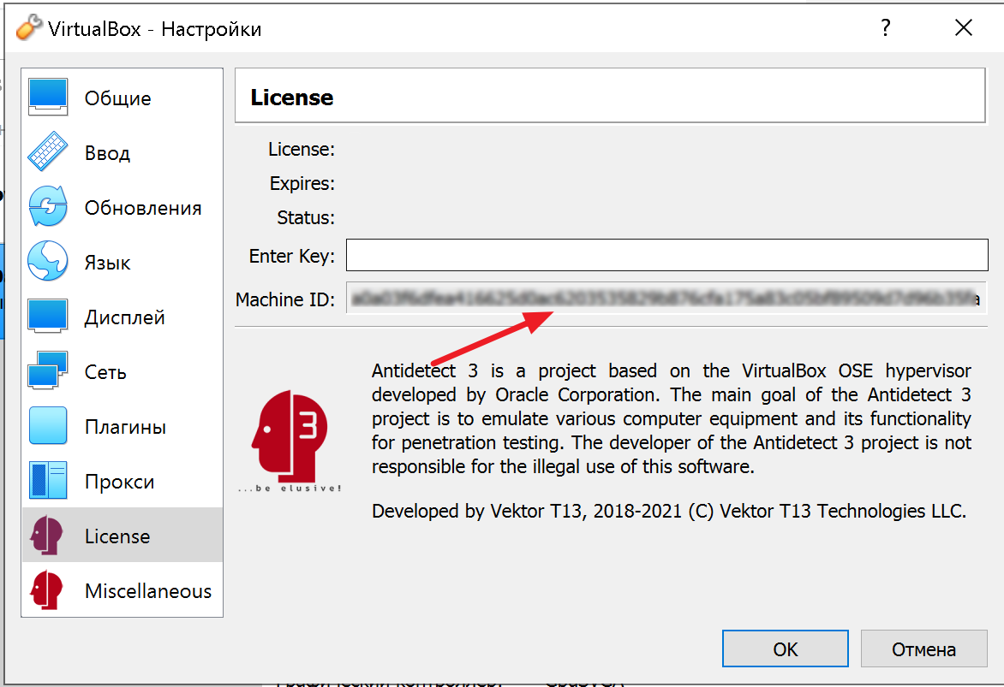The height and width of the screenshot is (687, 1004).
Task: Click the Antidetect 3 description paragraph
Action: coord(671,419)
